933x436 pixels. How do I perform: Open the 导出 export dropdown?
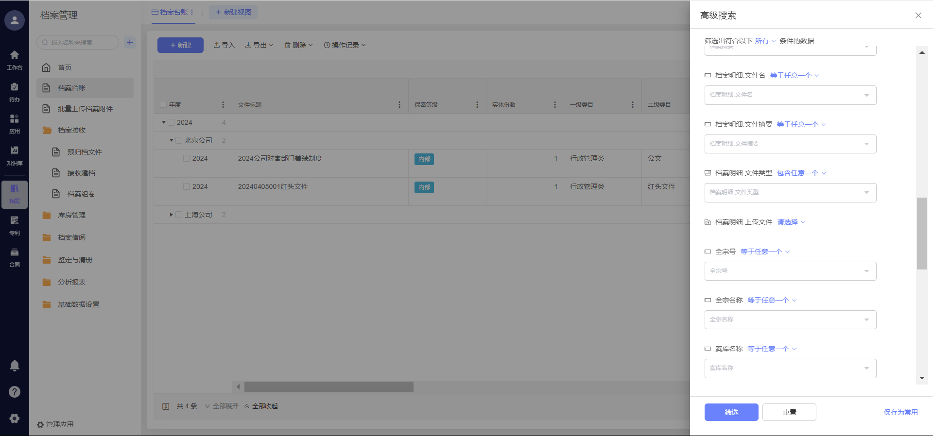pos(259,45)
